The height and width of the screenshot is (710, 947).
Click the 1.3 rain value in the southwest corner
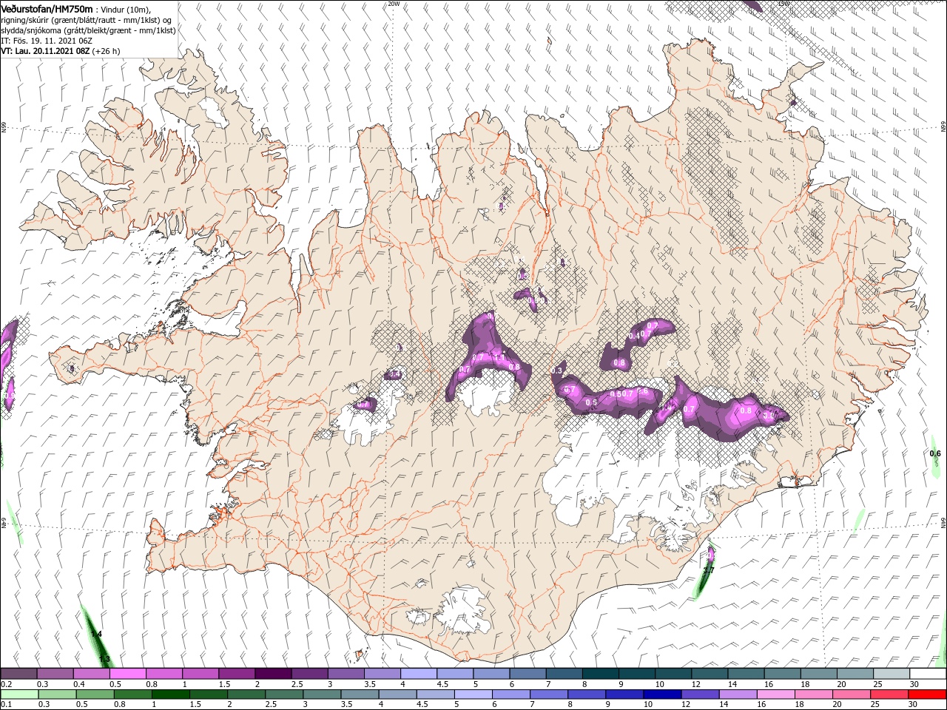104,659
